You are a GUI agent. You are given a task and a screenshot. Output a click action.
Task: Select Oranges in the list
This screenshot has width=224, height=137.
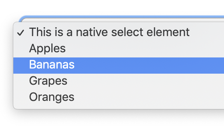pos(119,98)
